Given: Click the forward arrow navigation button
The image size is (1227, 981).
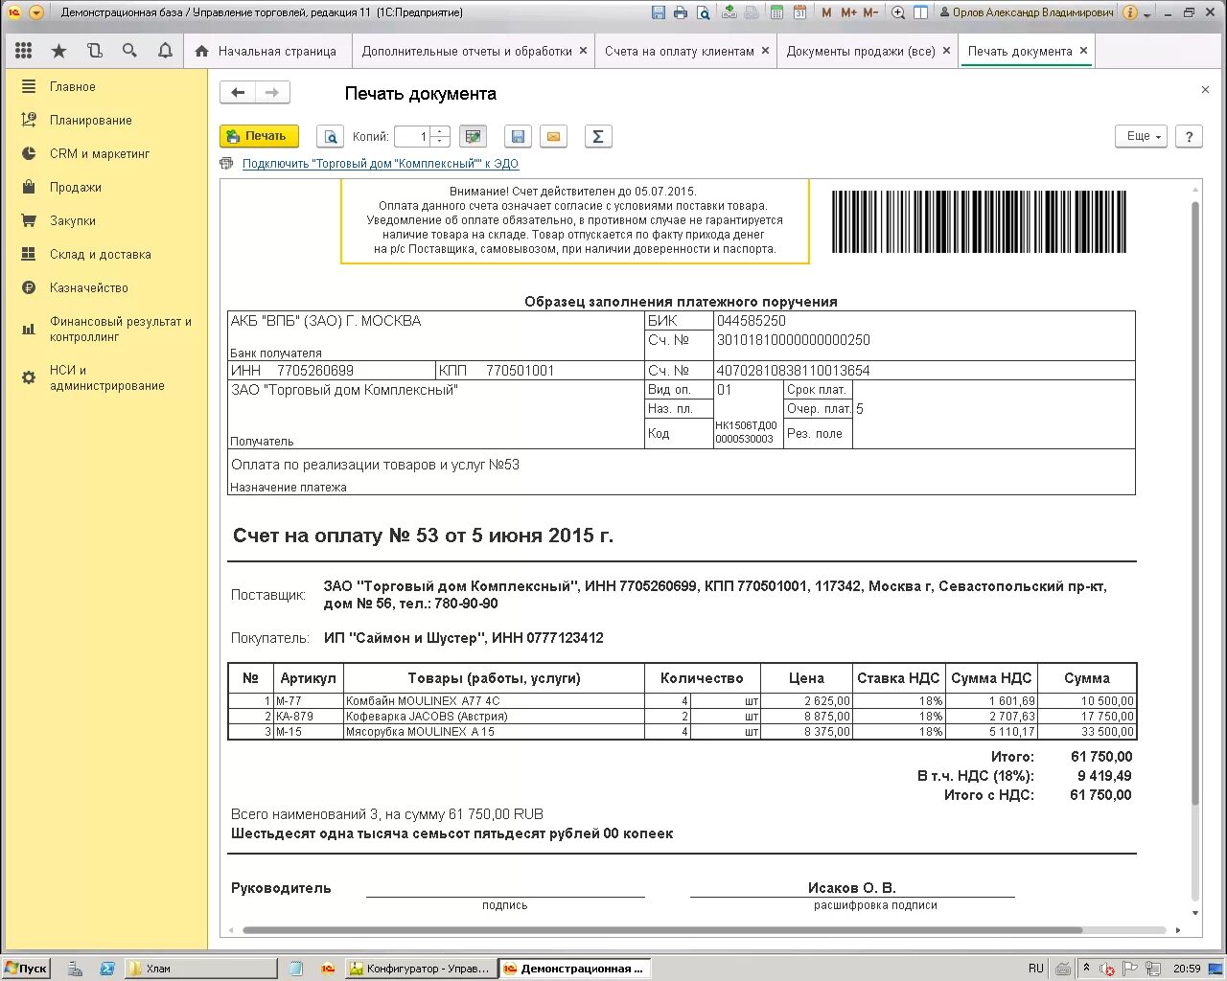Looking at the screenshot, I should 272,93.
